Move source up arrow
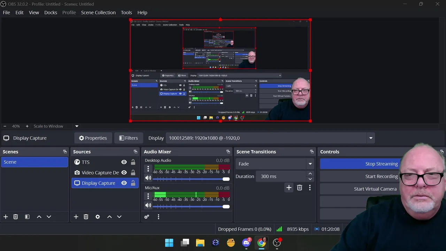 [109, 217]
